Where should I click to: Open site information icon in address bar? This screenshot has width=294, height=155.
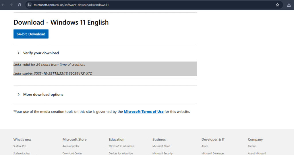[29, 5]
